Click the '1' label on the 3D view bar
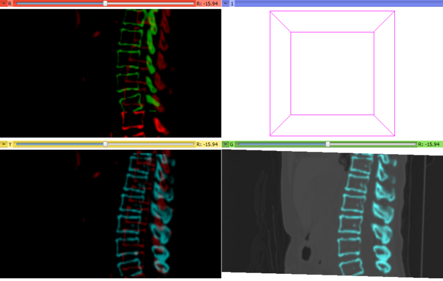This screenshot has width=443, height=281. point(231,3)
